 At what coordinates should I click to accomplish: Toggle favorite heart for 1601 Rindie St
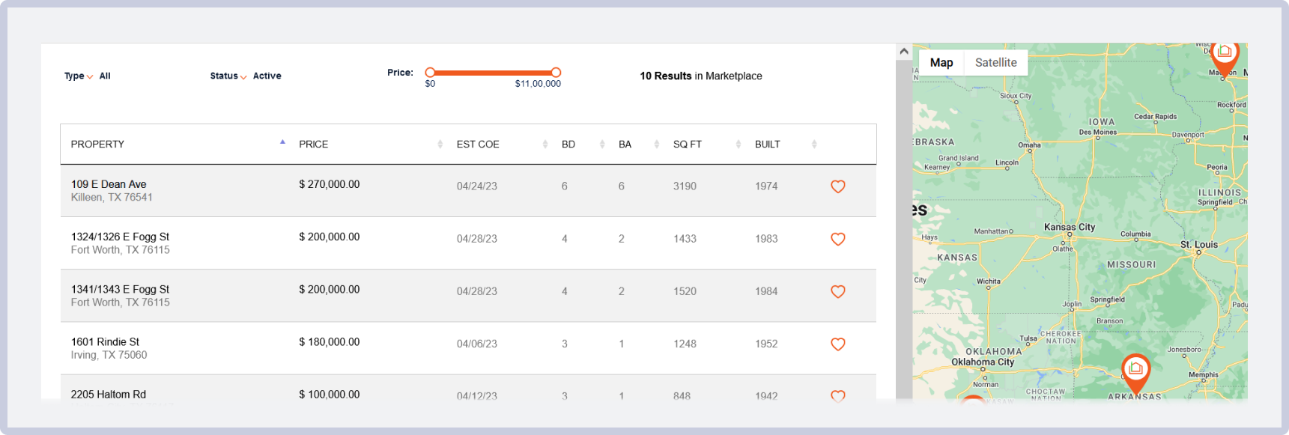(x=837, y=344)
